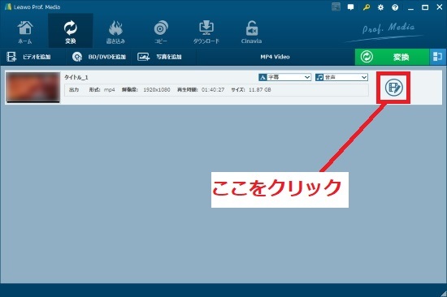
Task: Click Add Video (ビデオを追加) button
Action: pos(28,57)
